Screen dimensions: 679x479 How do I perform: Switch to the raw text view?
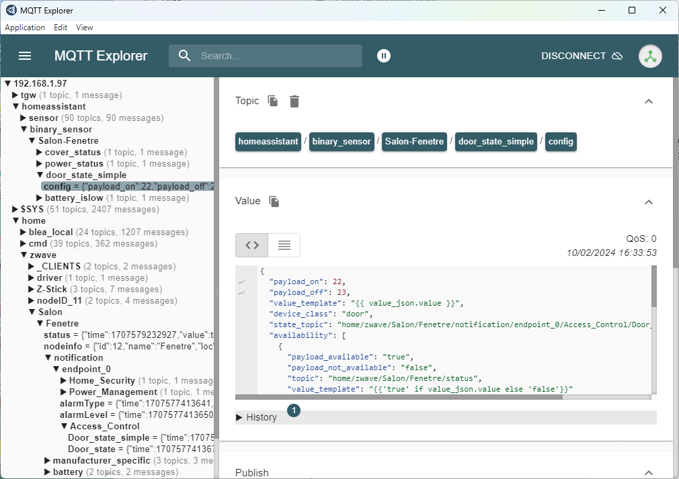click(284, 245)
